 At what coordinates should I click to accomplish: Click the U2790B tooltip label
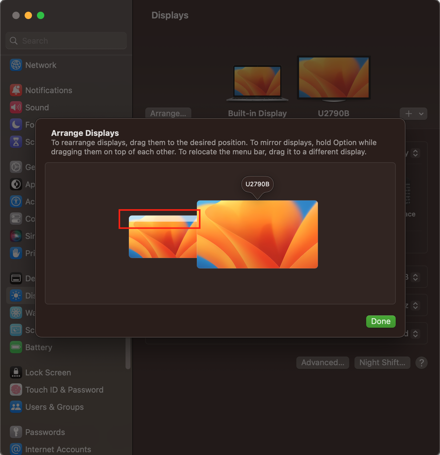(258, 184)
